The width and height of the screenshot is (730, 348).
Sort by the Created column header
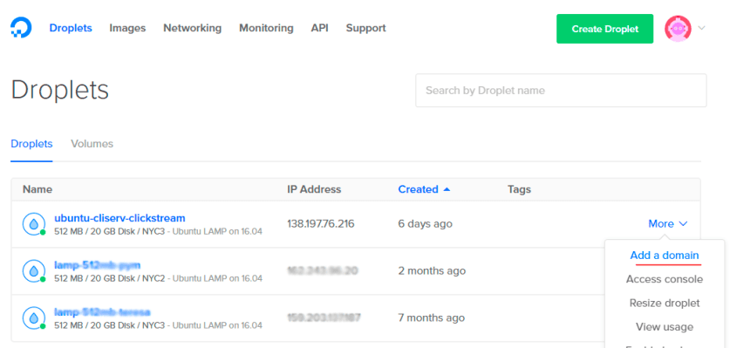[x=418, y=189]
